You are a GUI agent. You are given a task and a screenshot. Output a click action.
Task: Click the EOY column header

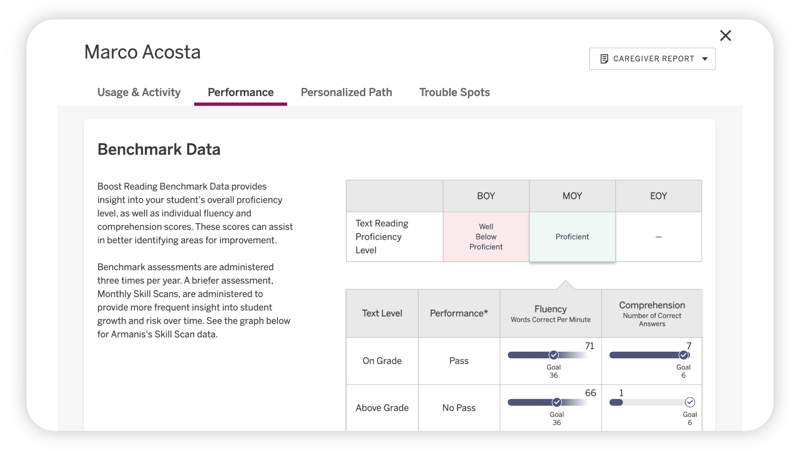click(x=658, y=196)
